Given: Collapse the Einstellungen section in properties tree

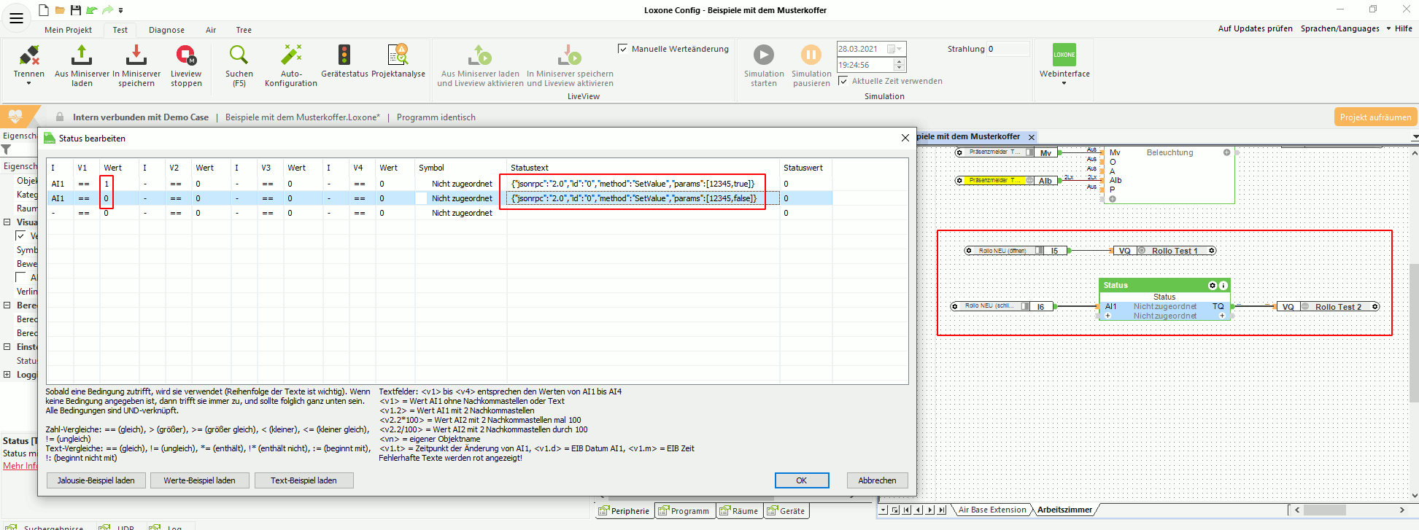Looking at the screenshot, I should point(7,347).
